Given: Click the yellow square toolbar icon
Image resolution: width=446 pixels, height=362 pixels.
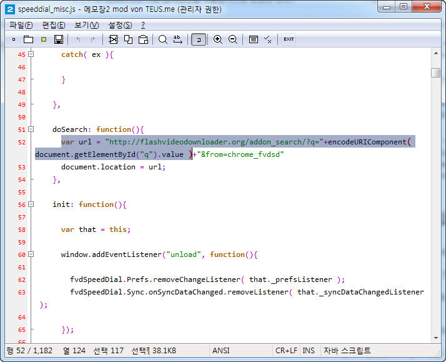Looking at the screenshot, I should 44,39.
